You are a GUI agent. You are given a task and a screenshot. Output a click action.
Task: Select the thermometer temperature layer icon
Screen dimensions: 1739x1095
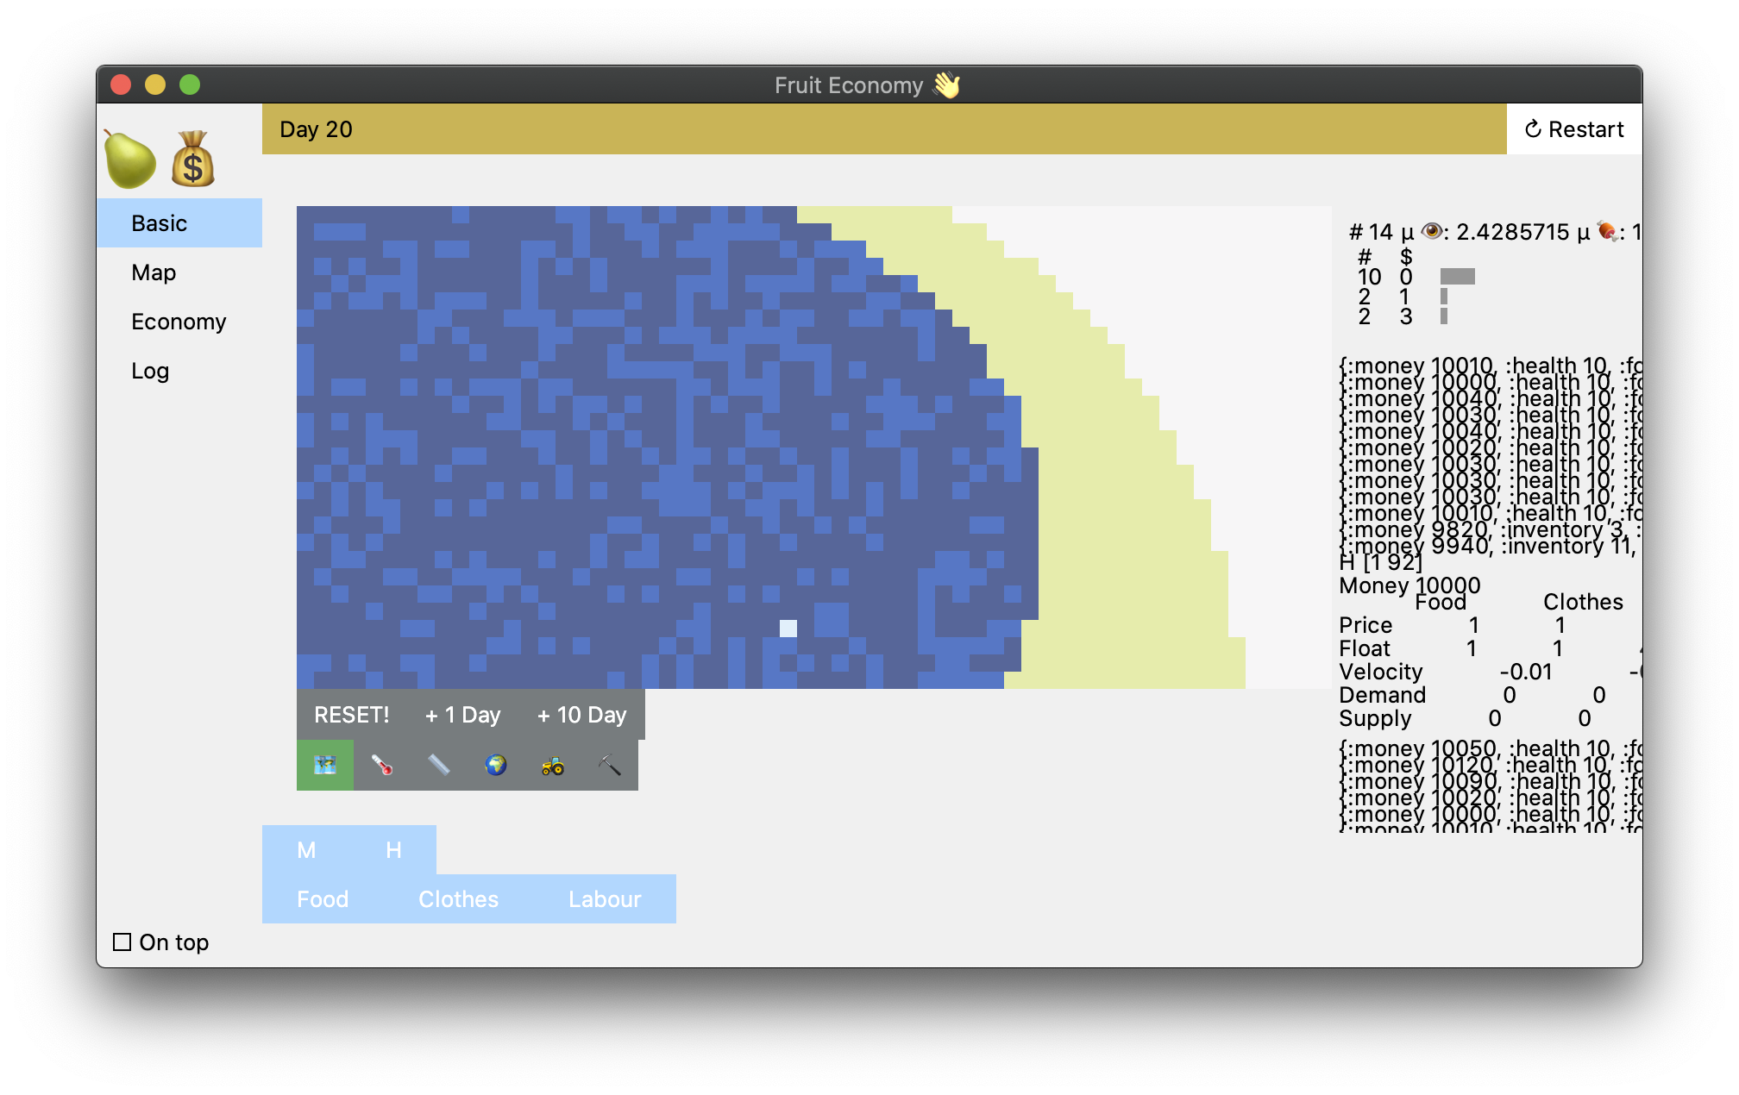point(382,765)
